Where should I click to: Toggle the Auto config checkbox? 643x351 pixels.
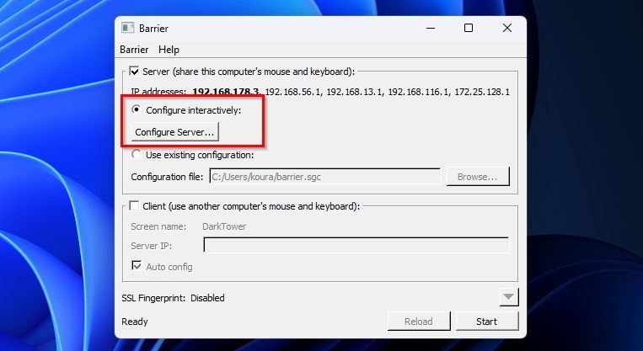click(137, 266)
